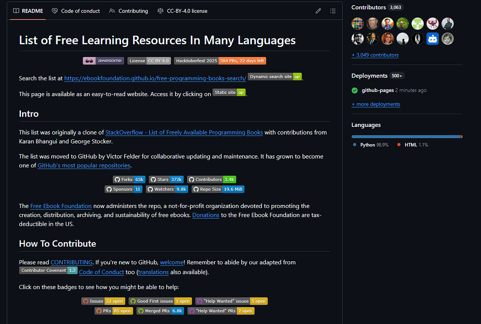This screenshot has height=324, width=481.
Task: Open the Good First issues badge
Action: tap(160, 301)
